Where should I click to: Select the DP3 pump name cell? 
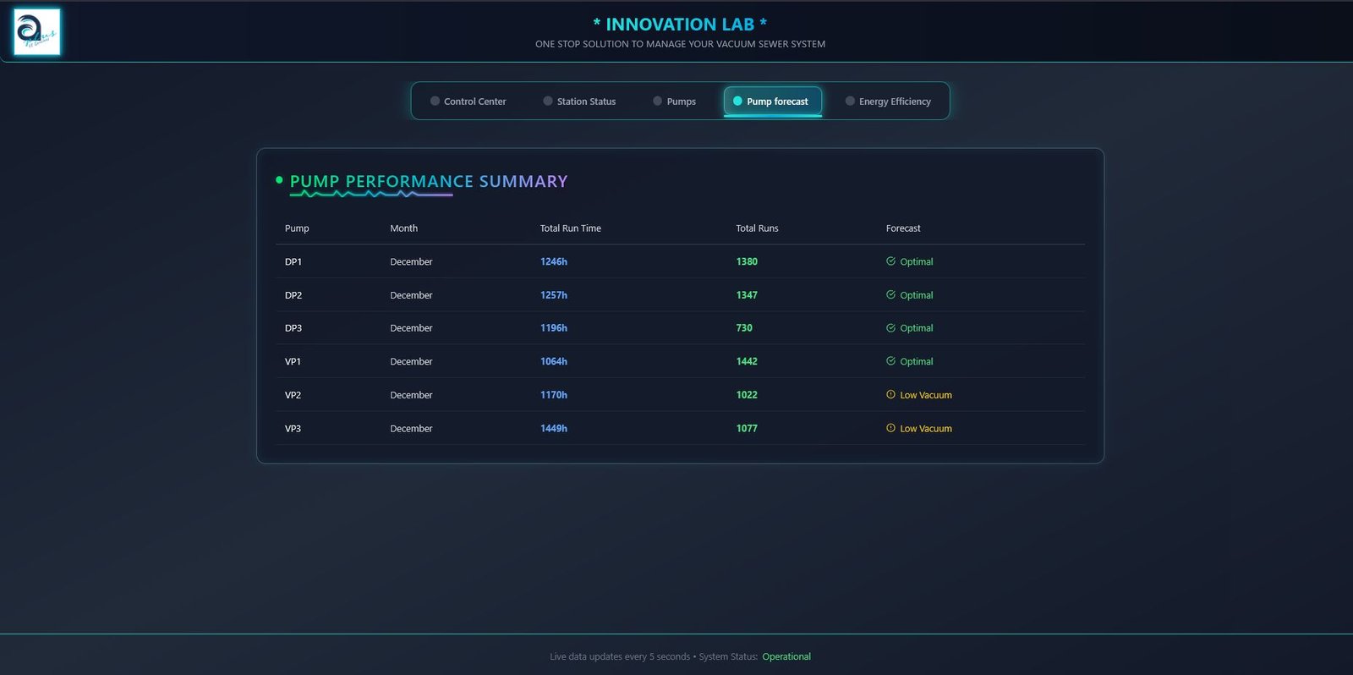pyautogui.click(x=293, y=328)
